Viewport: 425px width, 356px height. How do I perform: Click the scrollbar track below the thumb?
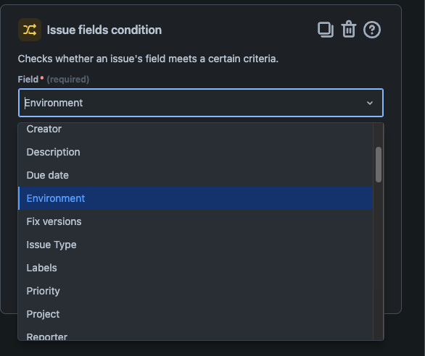[x=379, y=260]
